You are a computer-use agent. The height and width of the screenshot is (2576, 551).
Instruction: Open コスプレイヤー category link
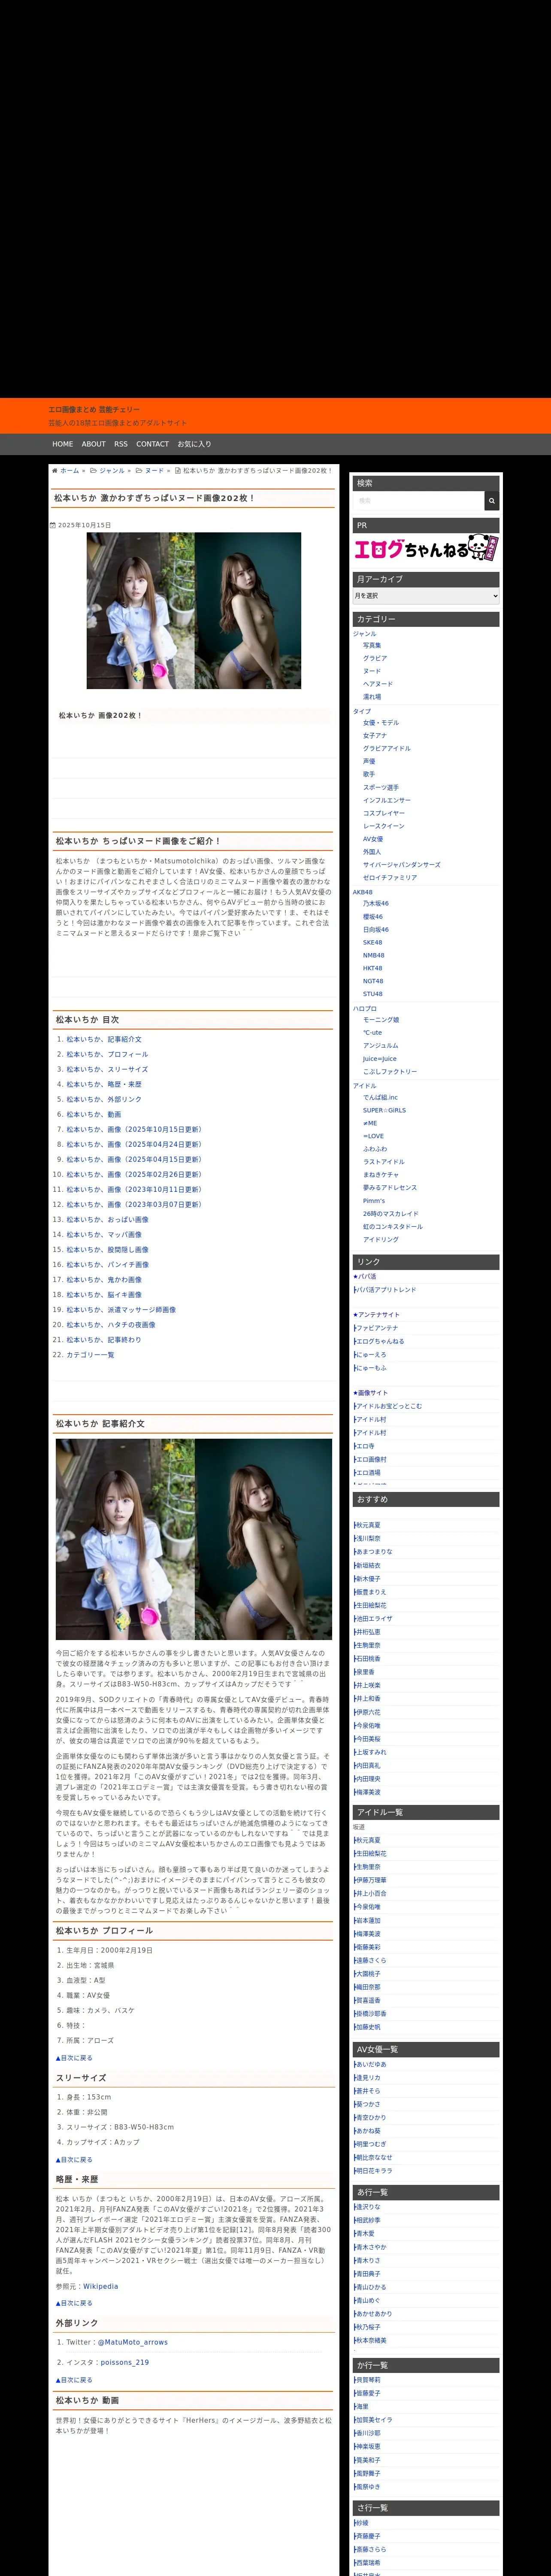pyautogui.click(x=384, y=813)
